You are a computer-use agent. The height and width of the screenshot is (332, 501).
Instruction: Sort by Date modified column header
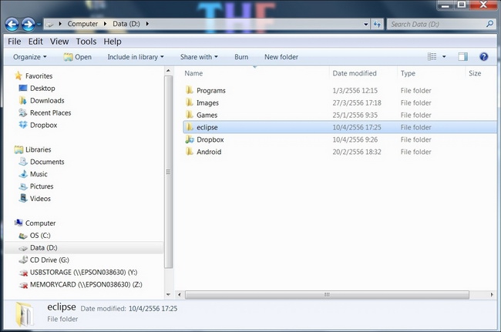[x=355, y=73]
